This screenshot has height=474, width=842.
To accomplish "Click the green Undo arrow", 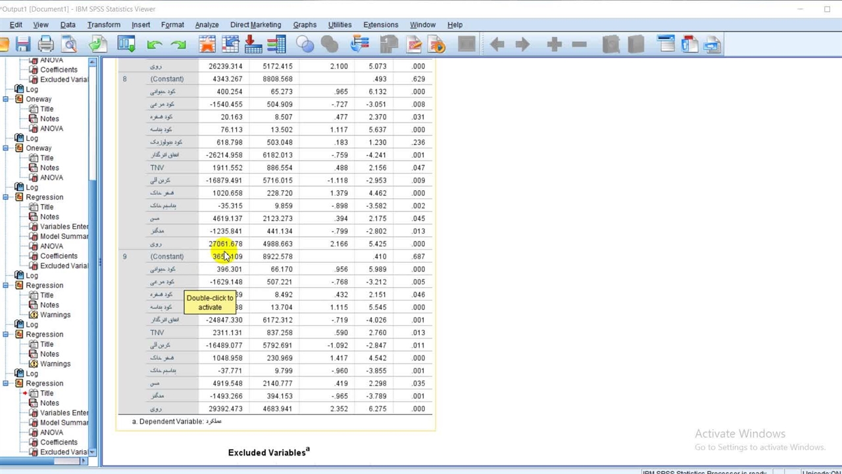I will (x=155, y=45).
